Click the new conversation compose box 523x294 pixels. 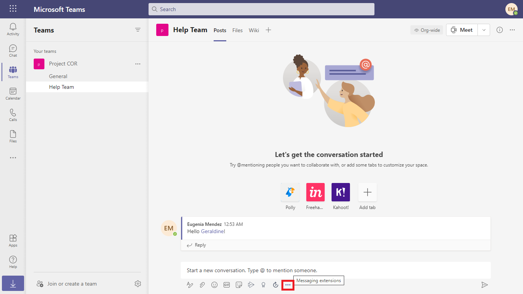tap(336, 270)
